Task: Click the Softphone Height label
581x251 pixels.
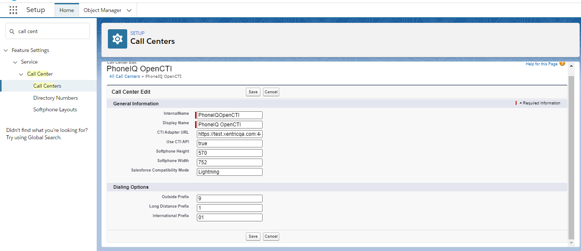Action: coord(172,151)
